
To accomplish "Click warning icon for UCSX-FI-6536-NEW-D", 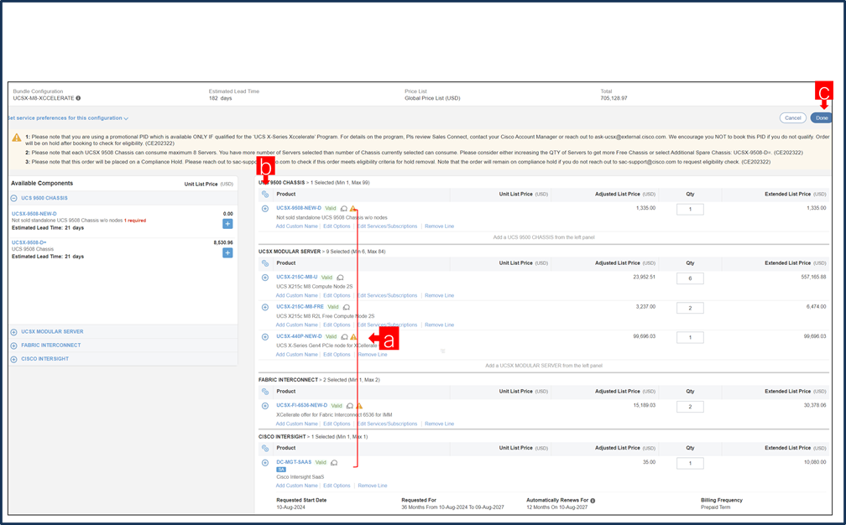I will click(359, 406).
